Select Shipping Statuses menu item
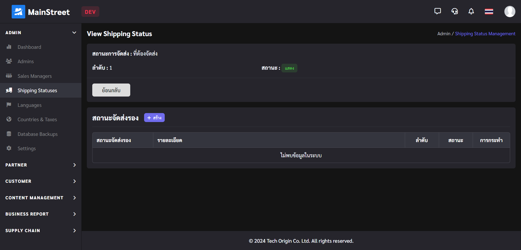Image resolution: width=521 pixels, height=250 pixels. coord(41,90)
